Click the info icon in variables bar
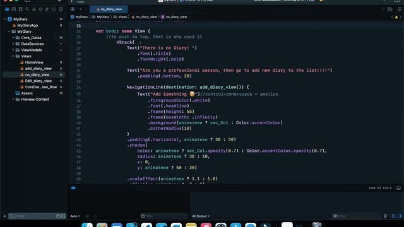Viewport: 404px width, 227px height. point(95,216)
